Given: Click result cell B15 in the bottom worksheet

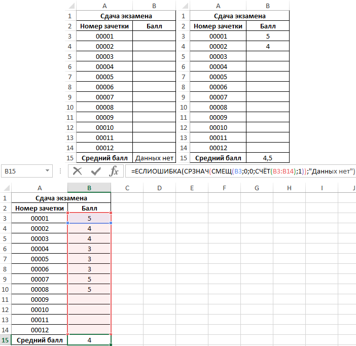Looking at the screenshot, I should [89, 340].
